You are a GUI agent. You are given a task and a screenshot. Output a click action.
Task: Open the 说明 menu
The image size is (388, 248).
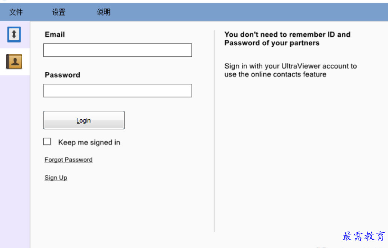(x=104, y=12)
